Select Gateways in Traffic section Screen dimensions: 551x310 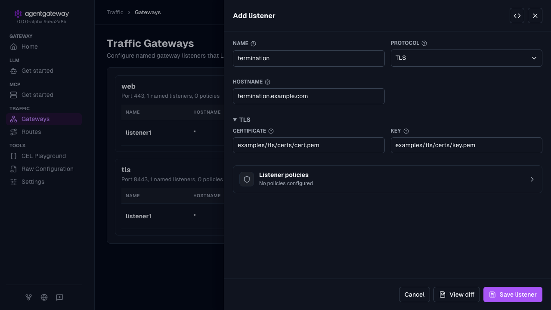(44, 119)
